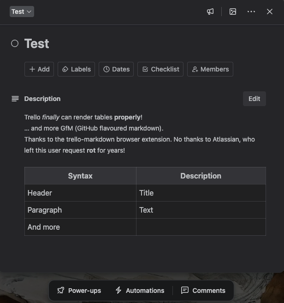Open the Labels button
284x303 pixels.
pos(77,69)
